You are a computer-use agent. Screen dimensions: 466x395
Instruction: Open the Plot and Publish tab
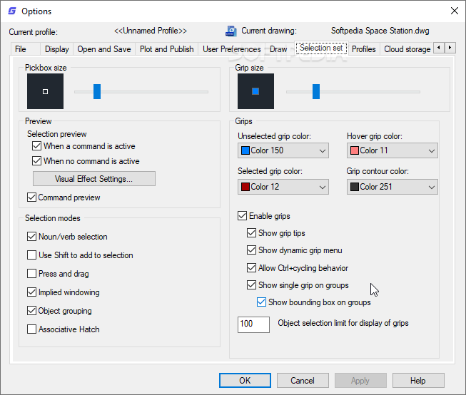click(x=167, y=49)
